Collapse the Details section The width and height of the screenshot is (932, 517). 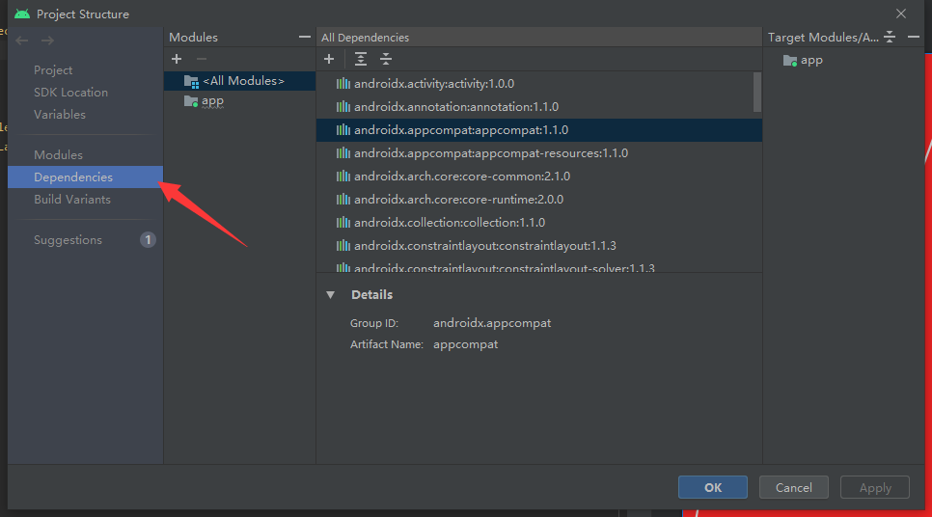pos(331,295)
